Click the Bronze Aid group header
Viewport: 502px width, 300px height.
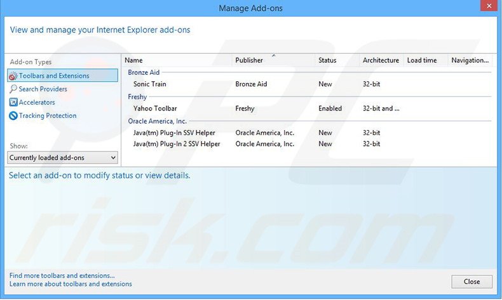click(x=144, y=72)
